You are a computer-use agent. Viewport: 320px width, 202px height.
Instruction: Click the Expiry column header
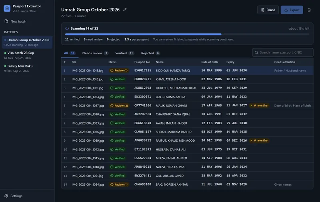coord(230,62)
